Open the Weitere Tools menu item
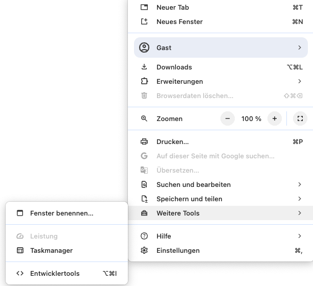Viewport: 313px width, 286px height. 178,213
